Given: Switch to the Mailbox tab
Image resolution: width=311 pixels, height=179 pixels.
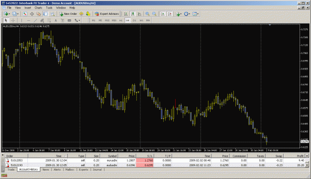Looking at the screenshot, I should tap(70, 170).
